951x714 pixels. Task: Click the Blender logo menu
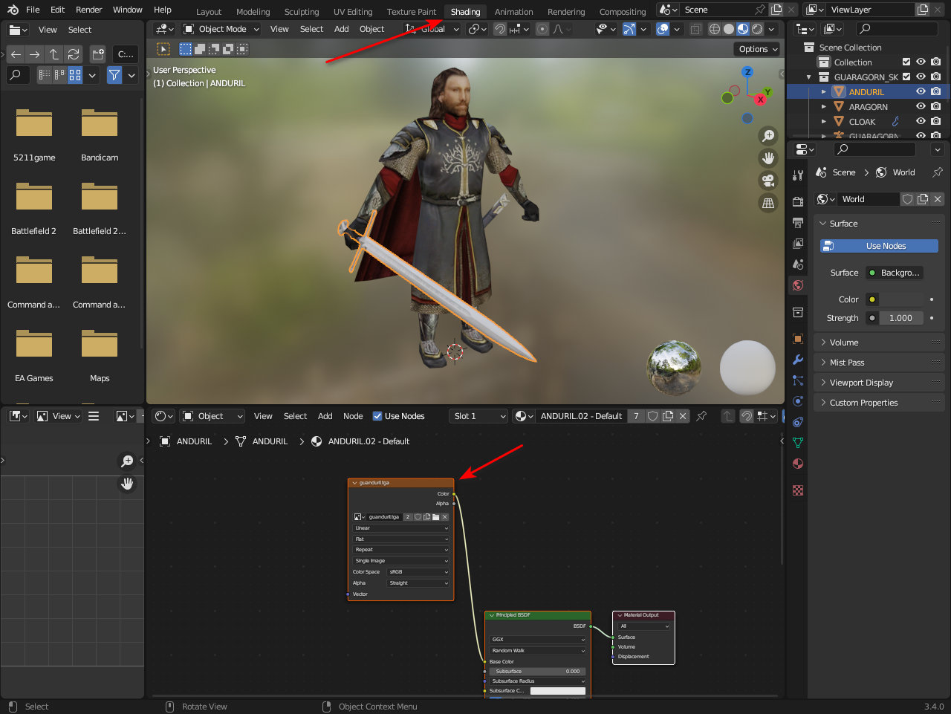pyautogui.click(x=13, y=10)
